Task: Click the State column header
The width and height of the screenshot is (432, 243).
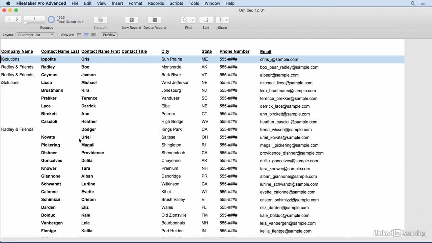Action: pyautogui.click(x=207, y=51)
